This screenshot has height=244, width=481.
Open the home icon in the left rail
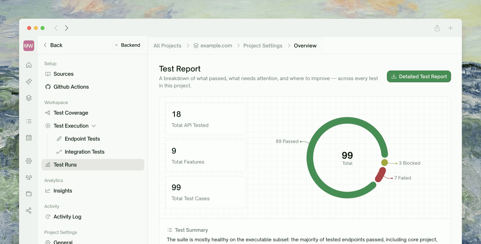[x=29, y=65]
